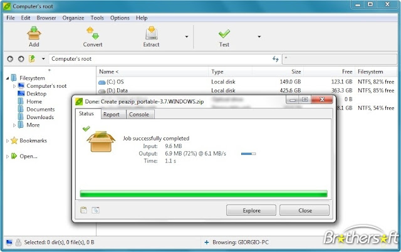Select Desktop in the tree
The image size is (401, 252).
pyautogui.click(x=36, y=94)
